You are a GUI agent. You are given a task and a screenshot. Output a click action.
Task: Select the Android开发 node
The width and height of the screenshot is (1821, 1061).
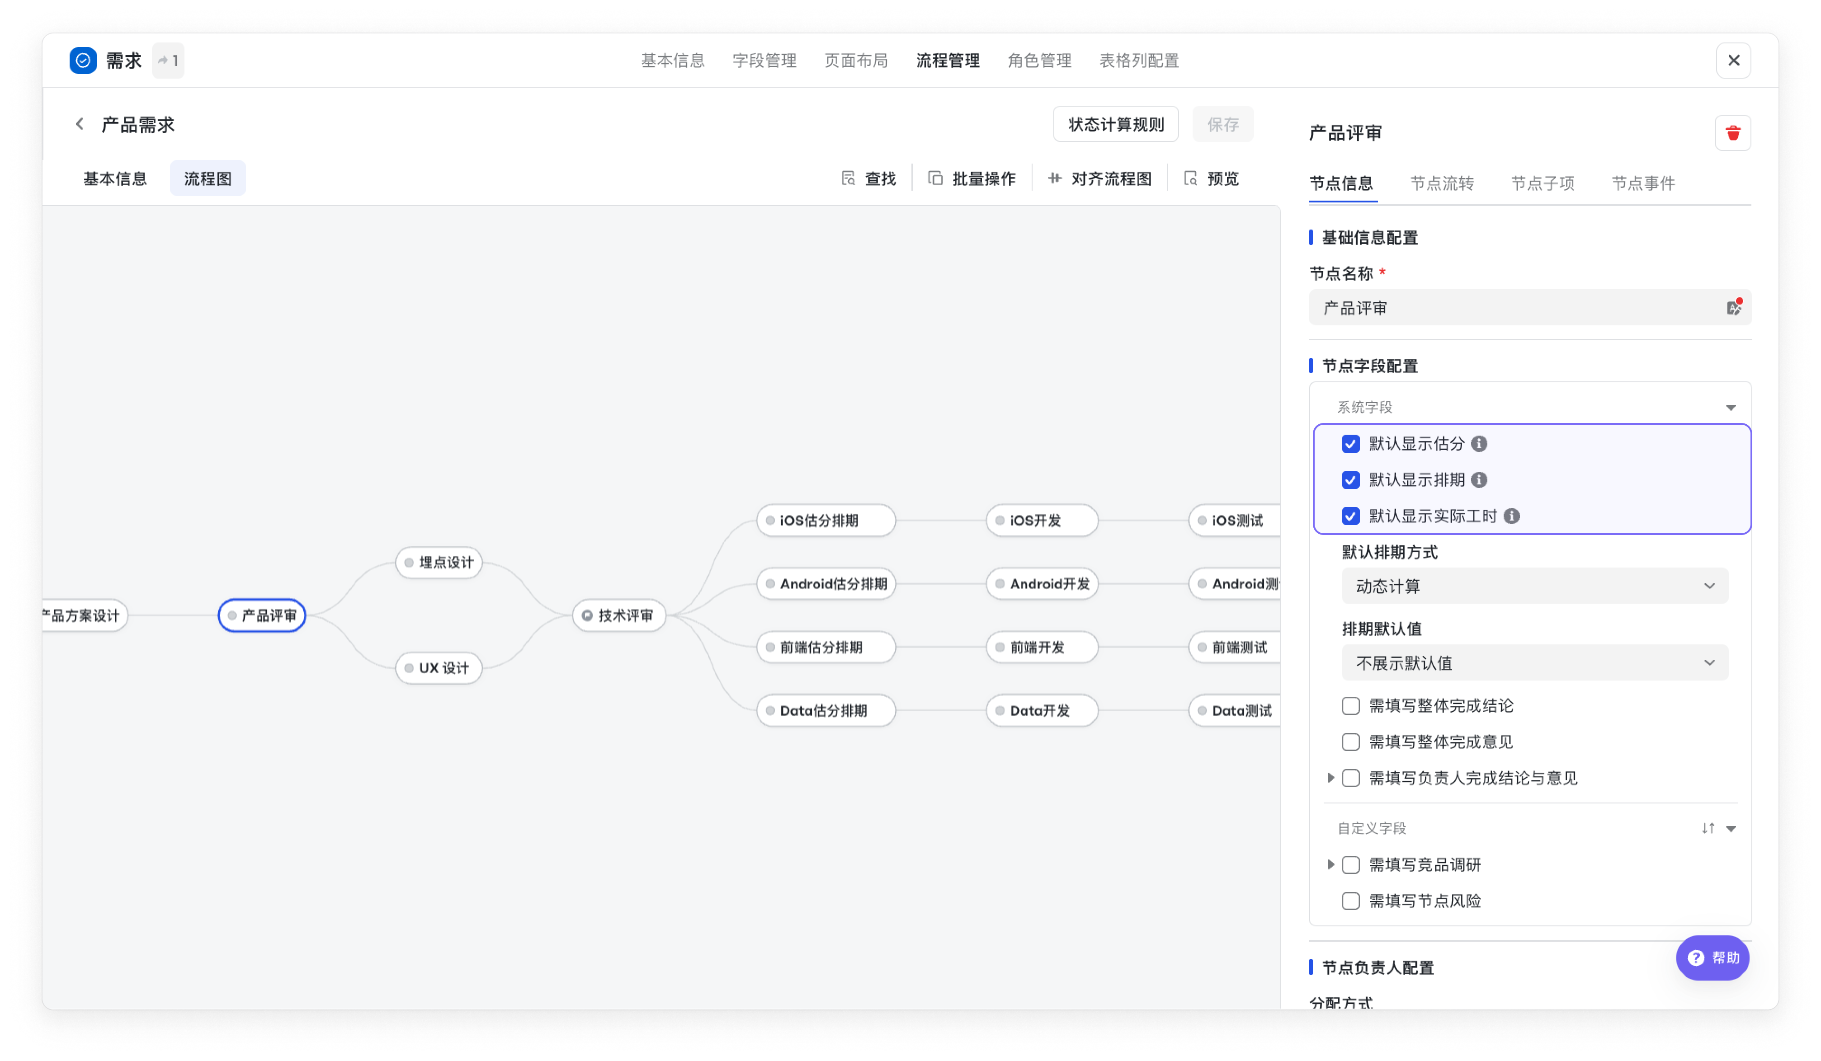[1041, 584]
